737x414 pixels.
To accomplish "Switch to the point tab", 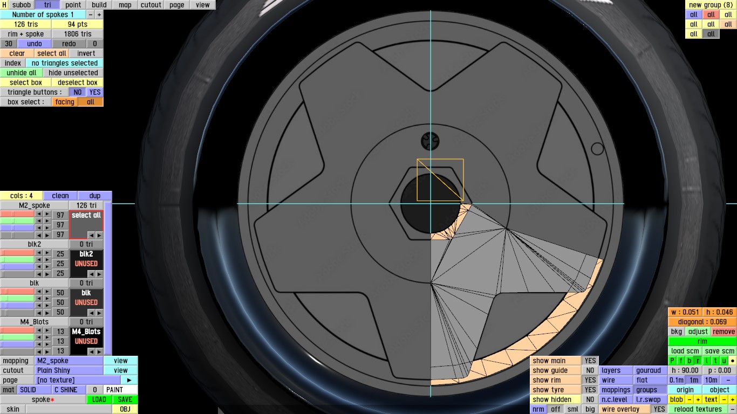I will [73, 5].
